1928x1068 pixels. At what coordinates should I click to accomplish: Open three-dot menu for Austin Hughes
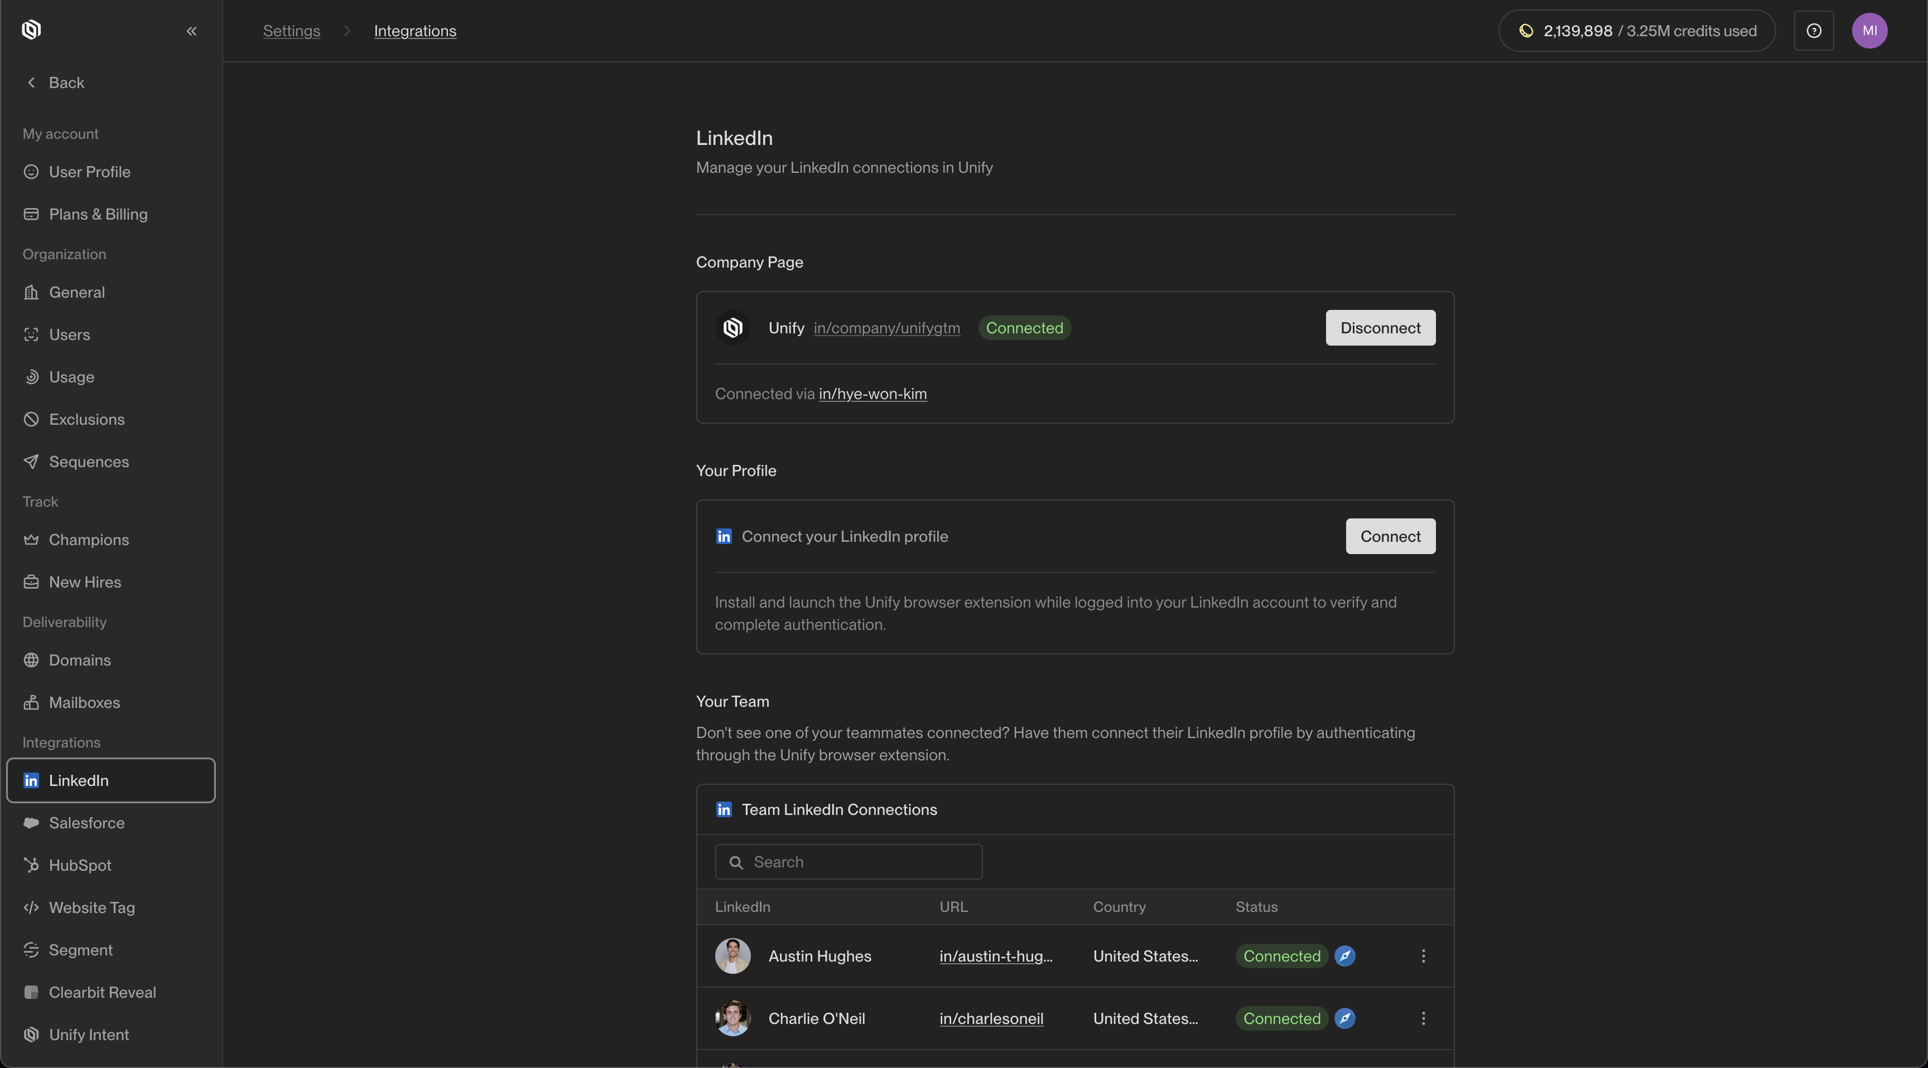coord(1423,956)
